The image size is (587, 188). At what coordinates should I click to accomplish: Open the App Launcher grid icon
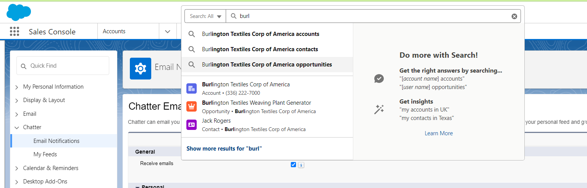(15, 31)
